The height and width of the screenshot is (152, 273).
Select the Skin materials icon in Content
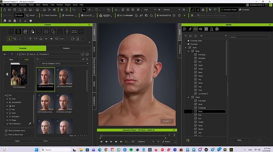(x=32, y=32)
